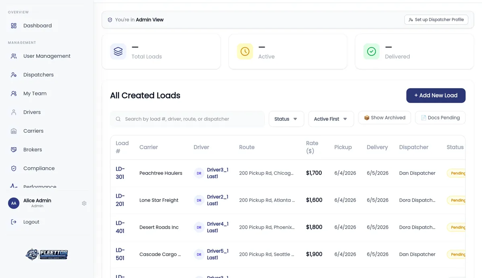This screenshot has width=482, height=278.
Task: Click the User Management people icon
Action: tap(14, 56)
